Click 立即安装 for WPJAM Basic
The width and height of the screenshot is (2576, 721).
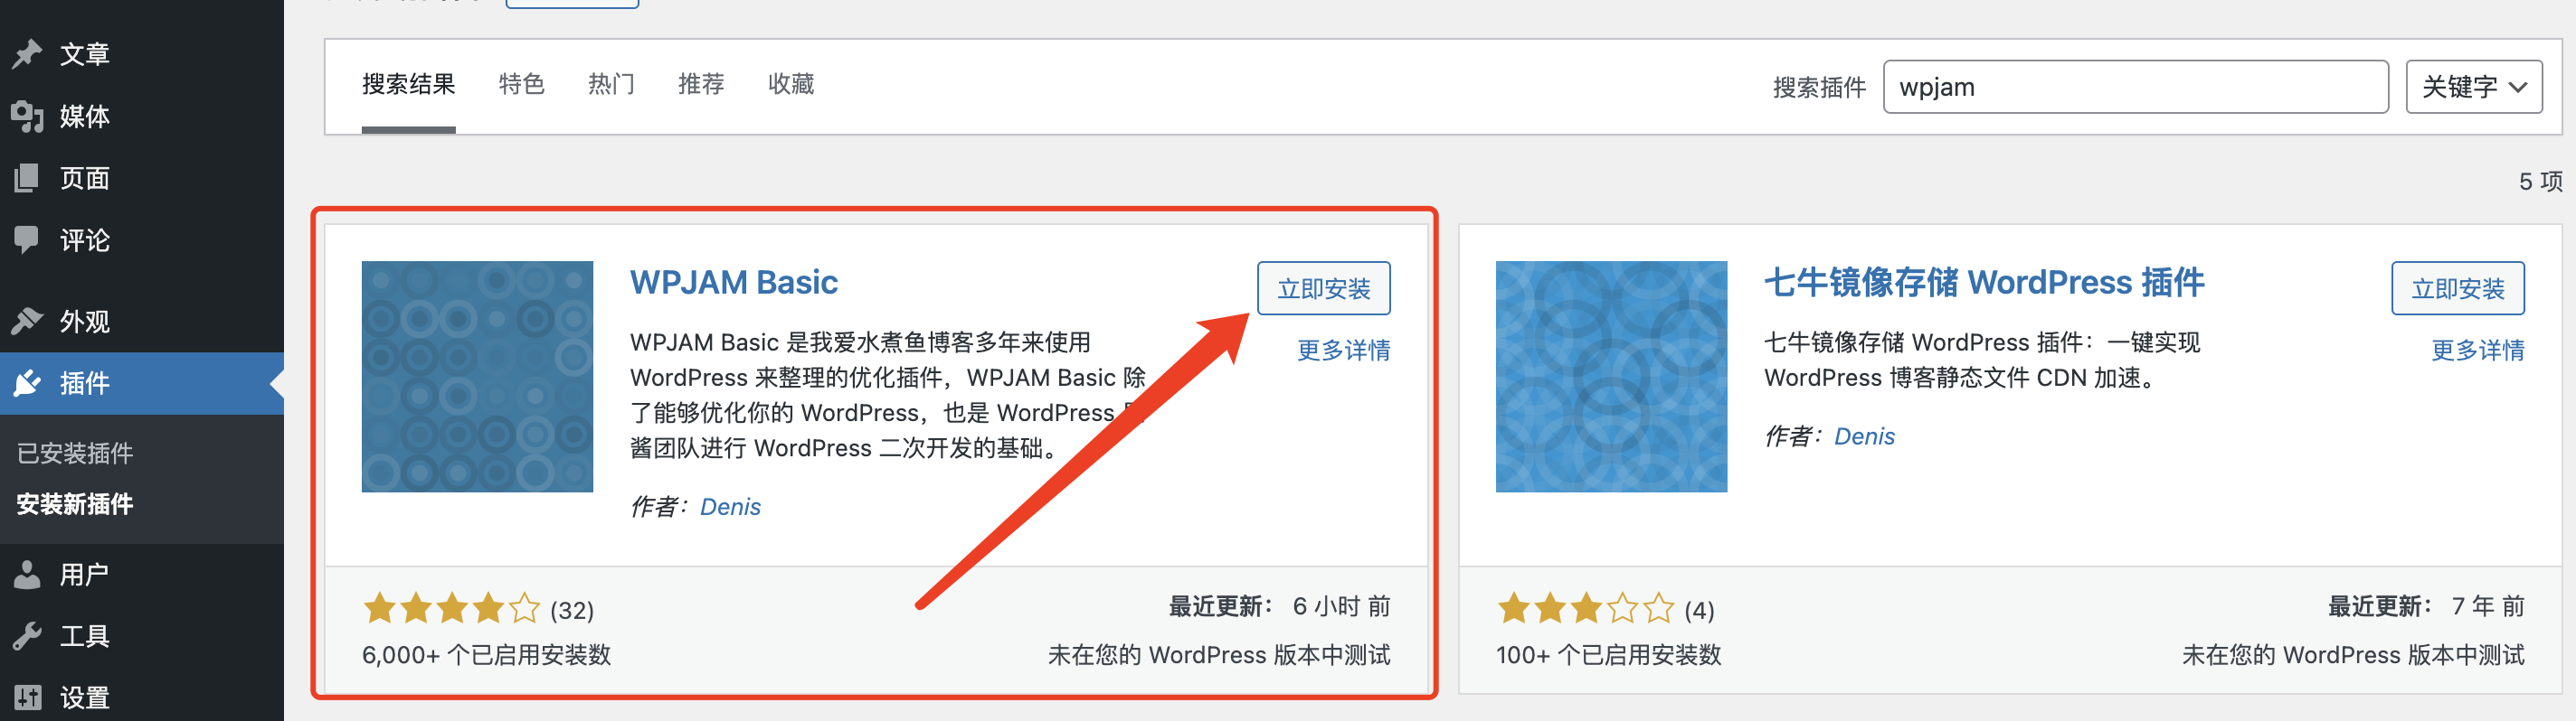coord(1323,288)
